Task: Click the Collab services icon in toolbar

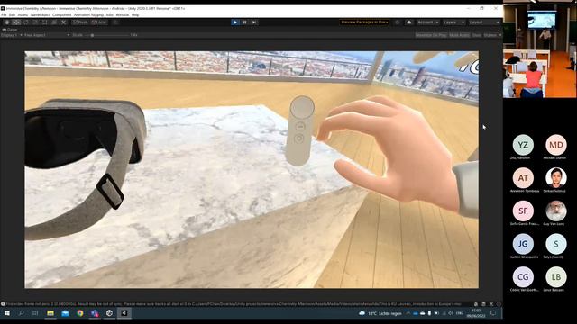Action: (x=397, y=22)
